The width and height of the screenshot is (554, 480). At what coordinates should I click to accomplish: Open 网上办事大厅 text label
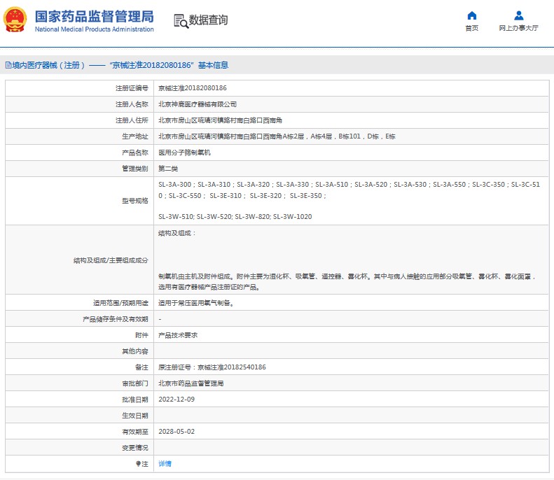pyautogui.click(x=518, y=28)
